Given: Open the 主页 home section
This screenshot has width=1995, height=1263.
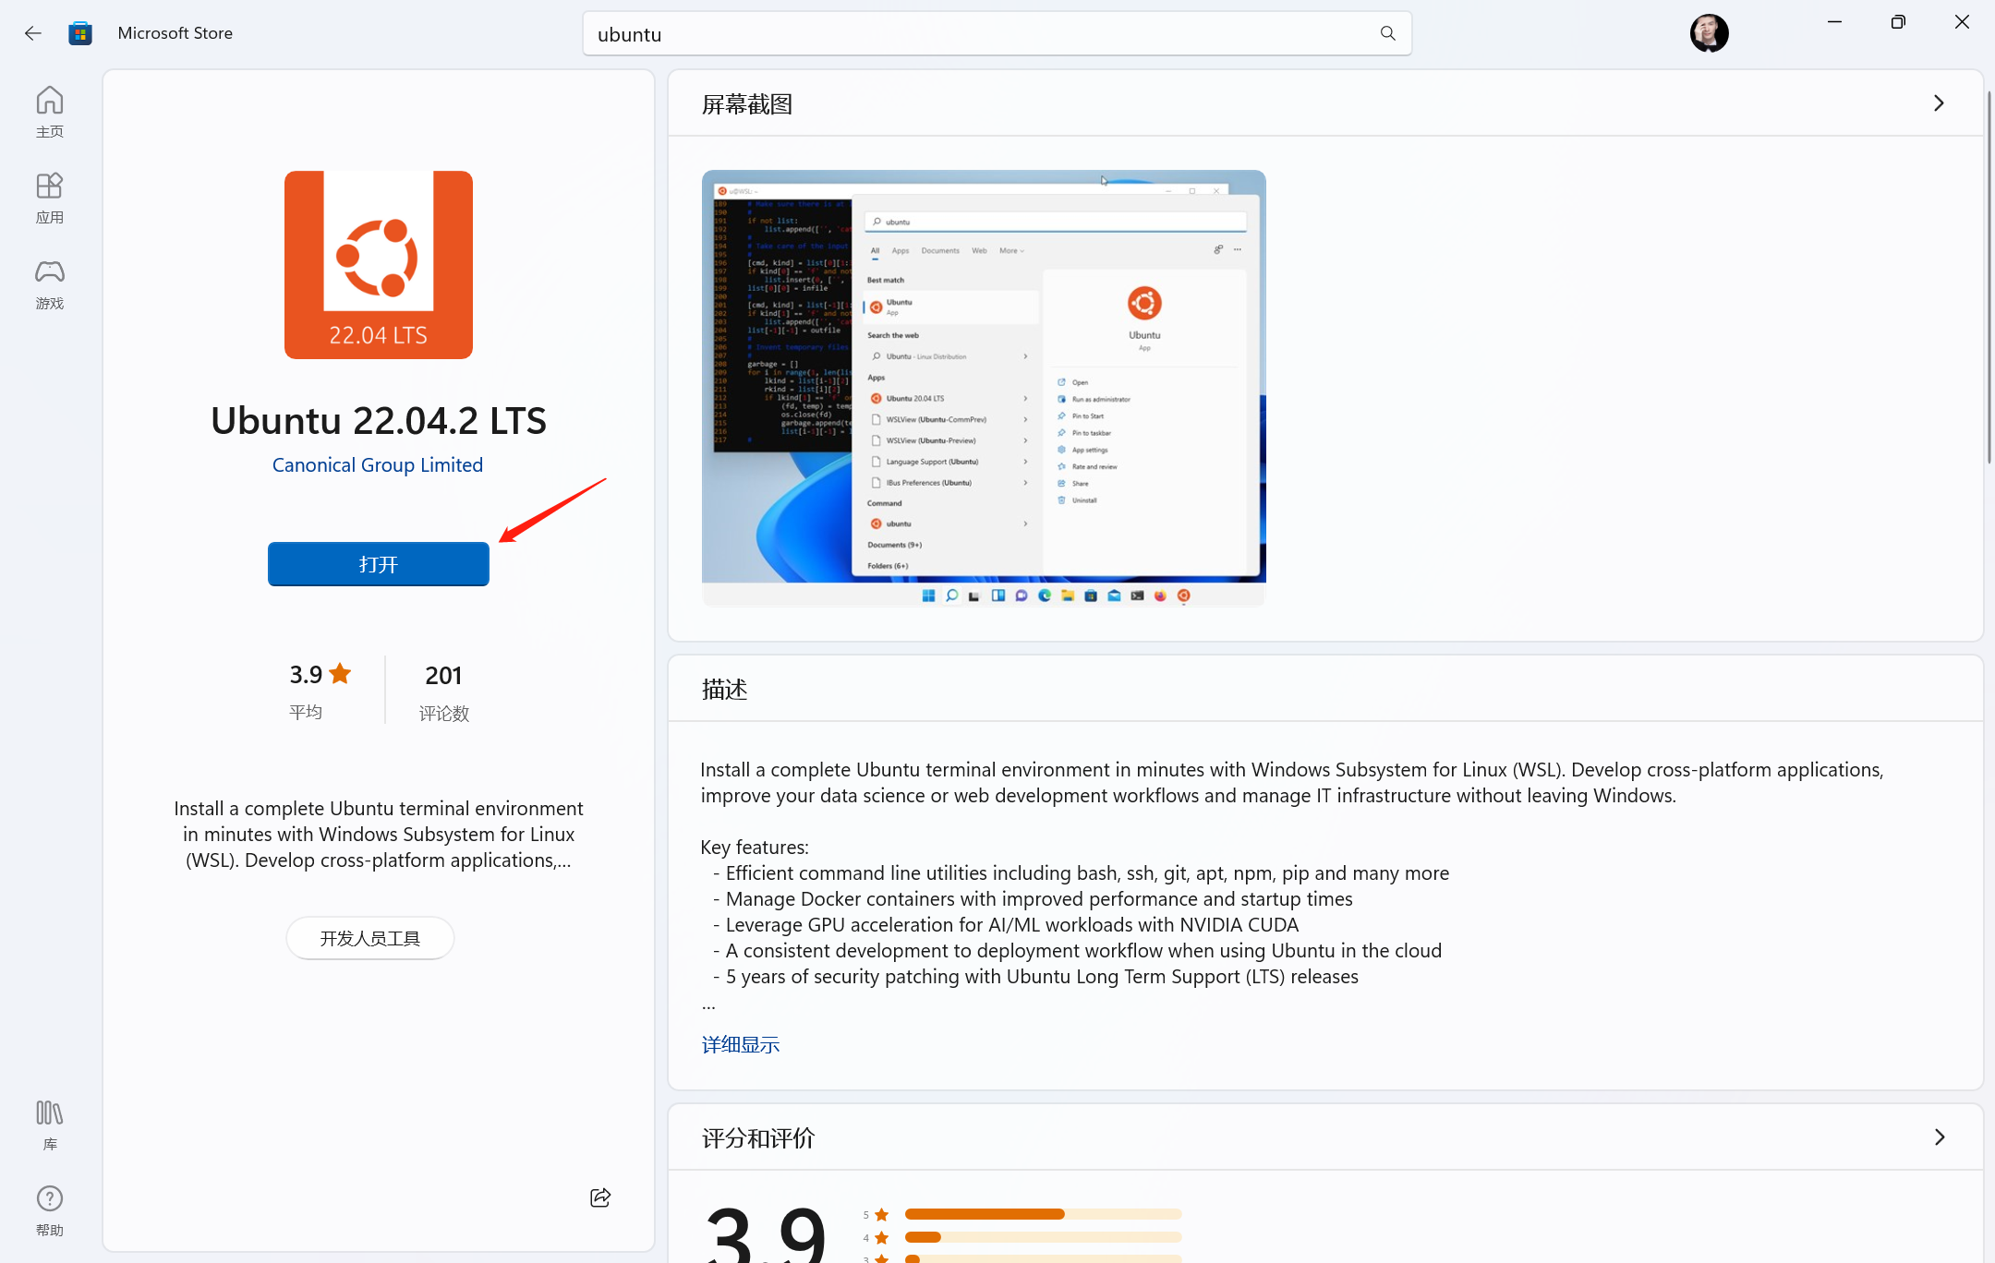Looking at the screenshot, I should pos(50,112).
